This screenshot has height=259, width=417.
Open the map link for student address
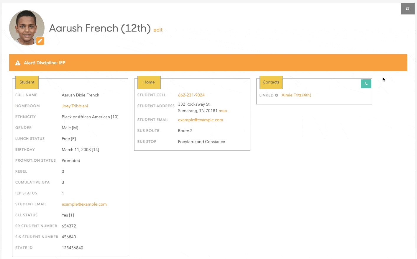click(x=223, y=111)
